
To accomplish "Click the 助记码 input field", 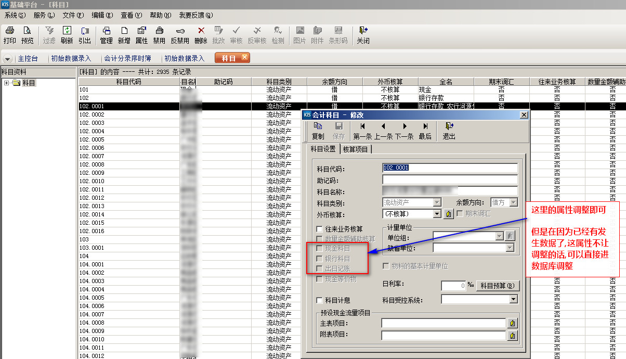I will click(450, 180).
